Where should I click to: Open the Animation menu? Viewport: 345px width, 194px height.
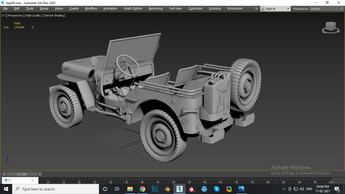(x=110, y=9)
